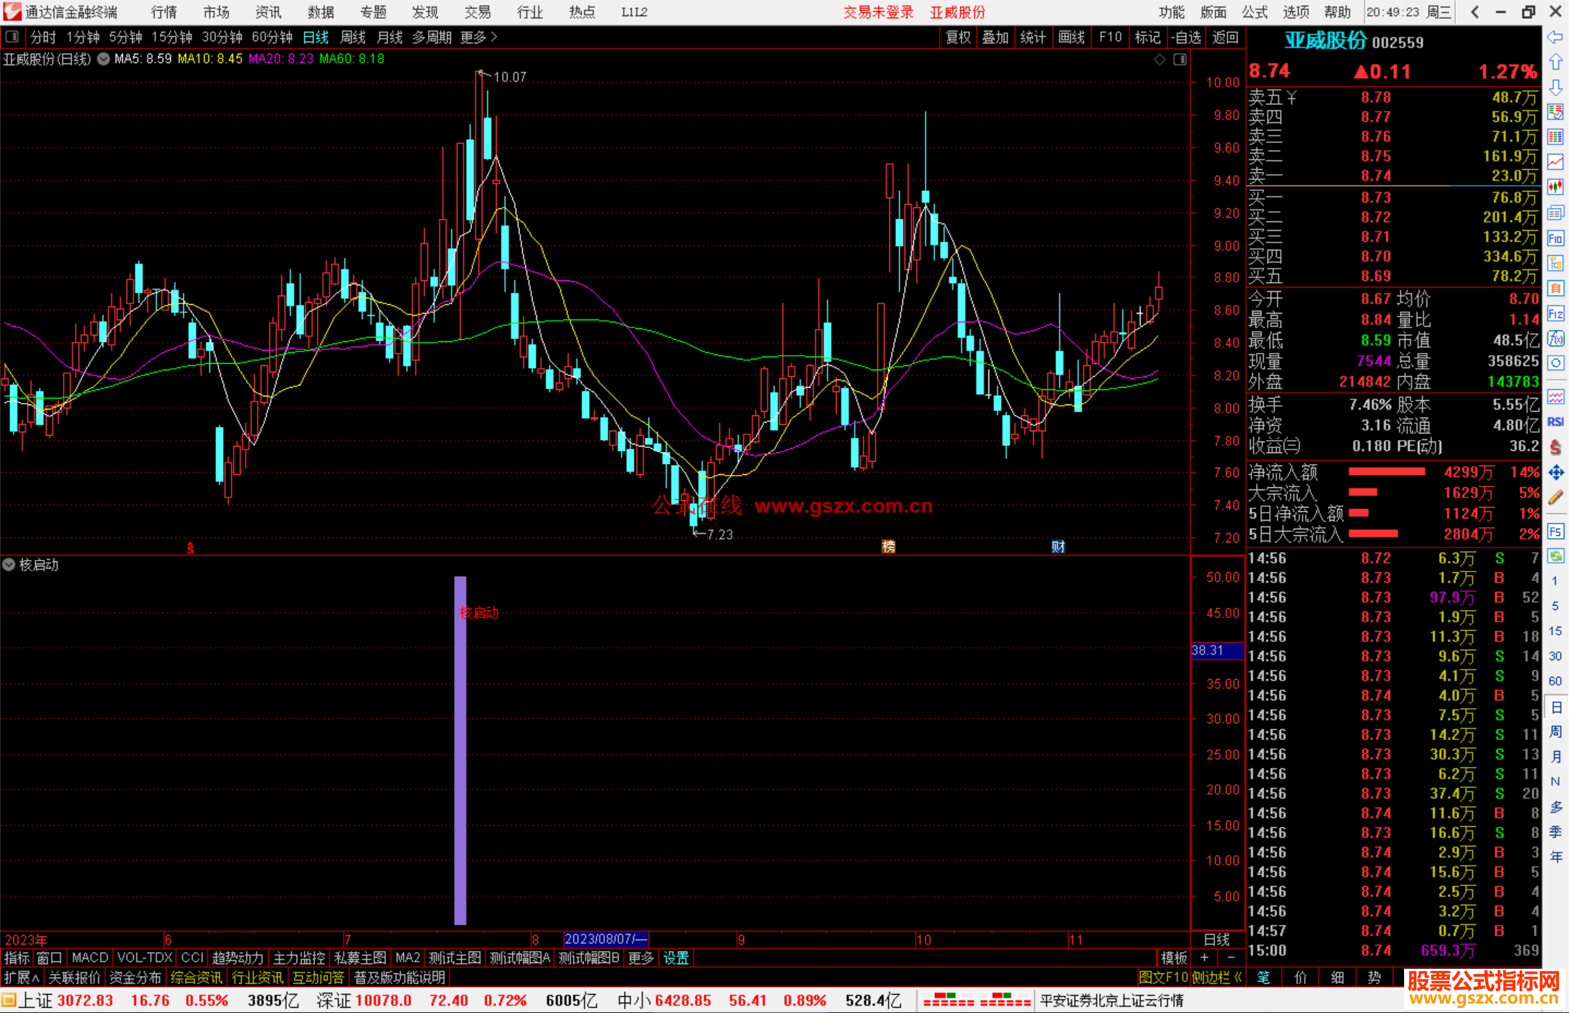Click the F10 icon in right sidebar

(x=1555, y=238)
